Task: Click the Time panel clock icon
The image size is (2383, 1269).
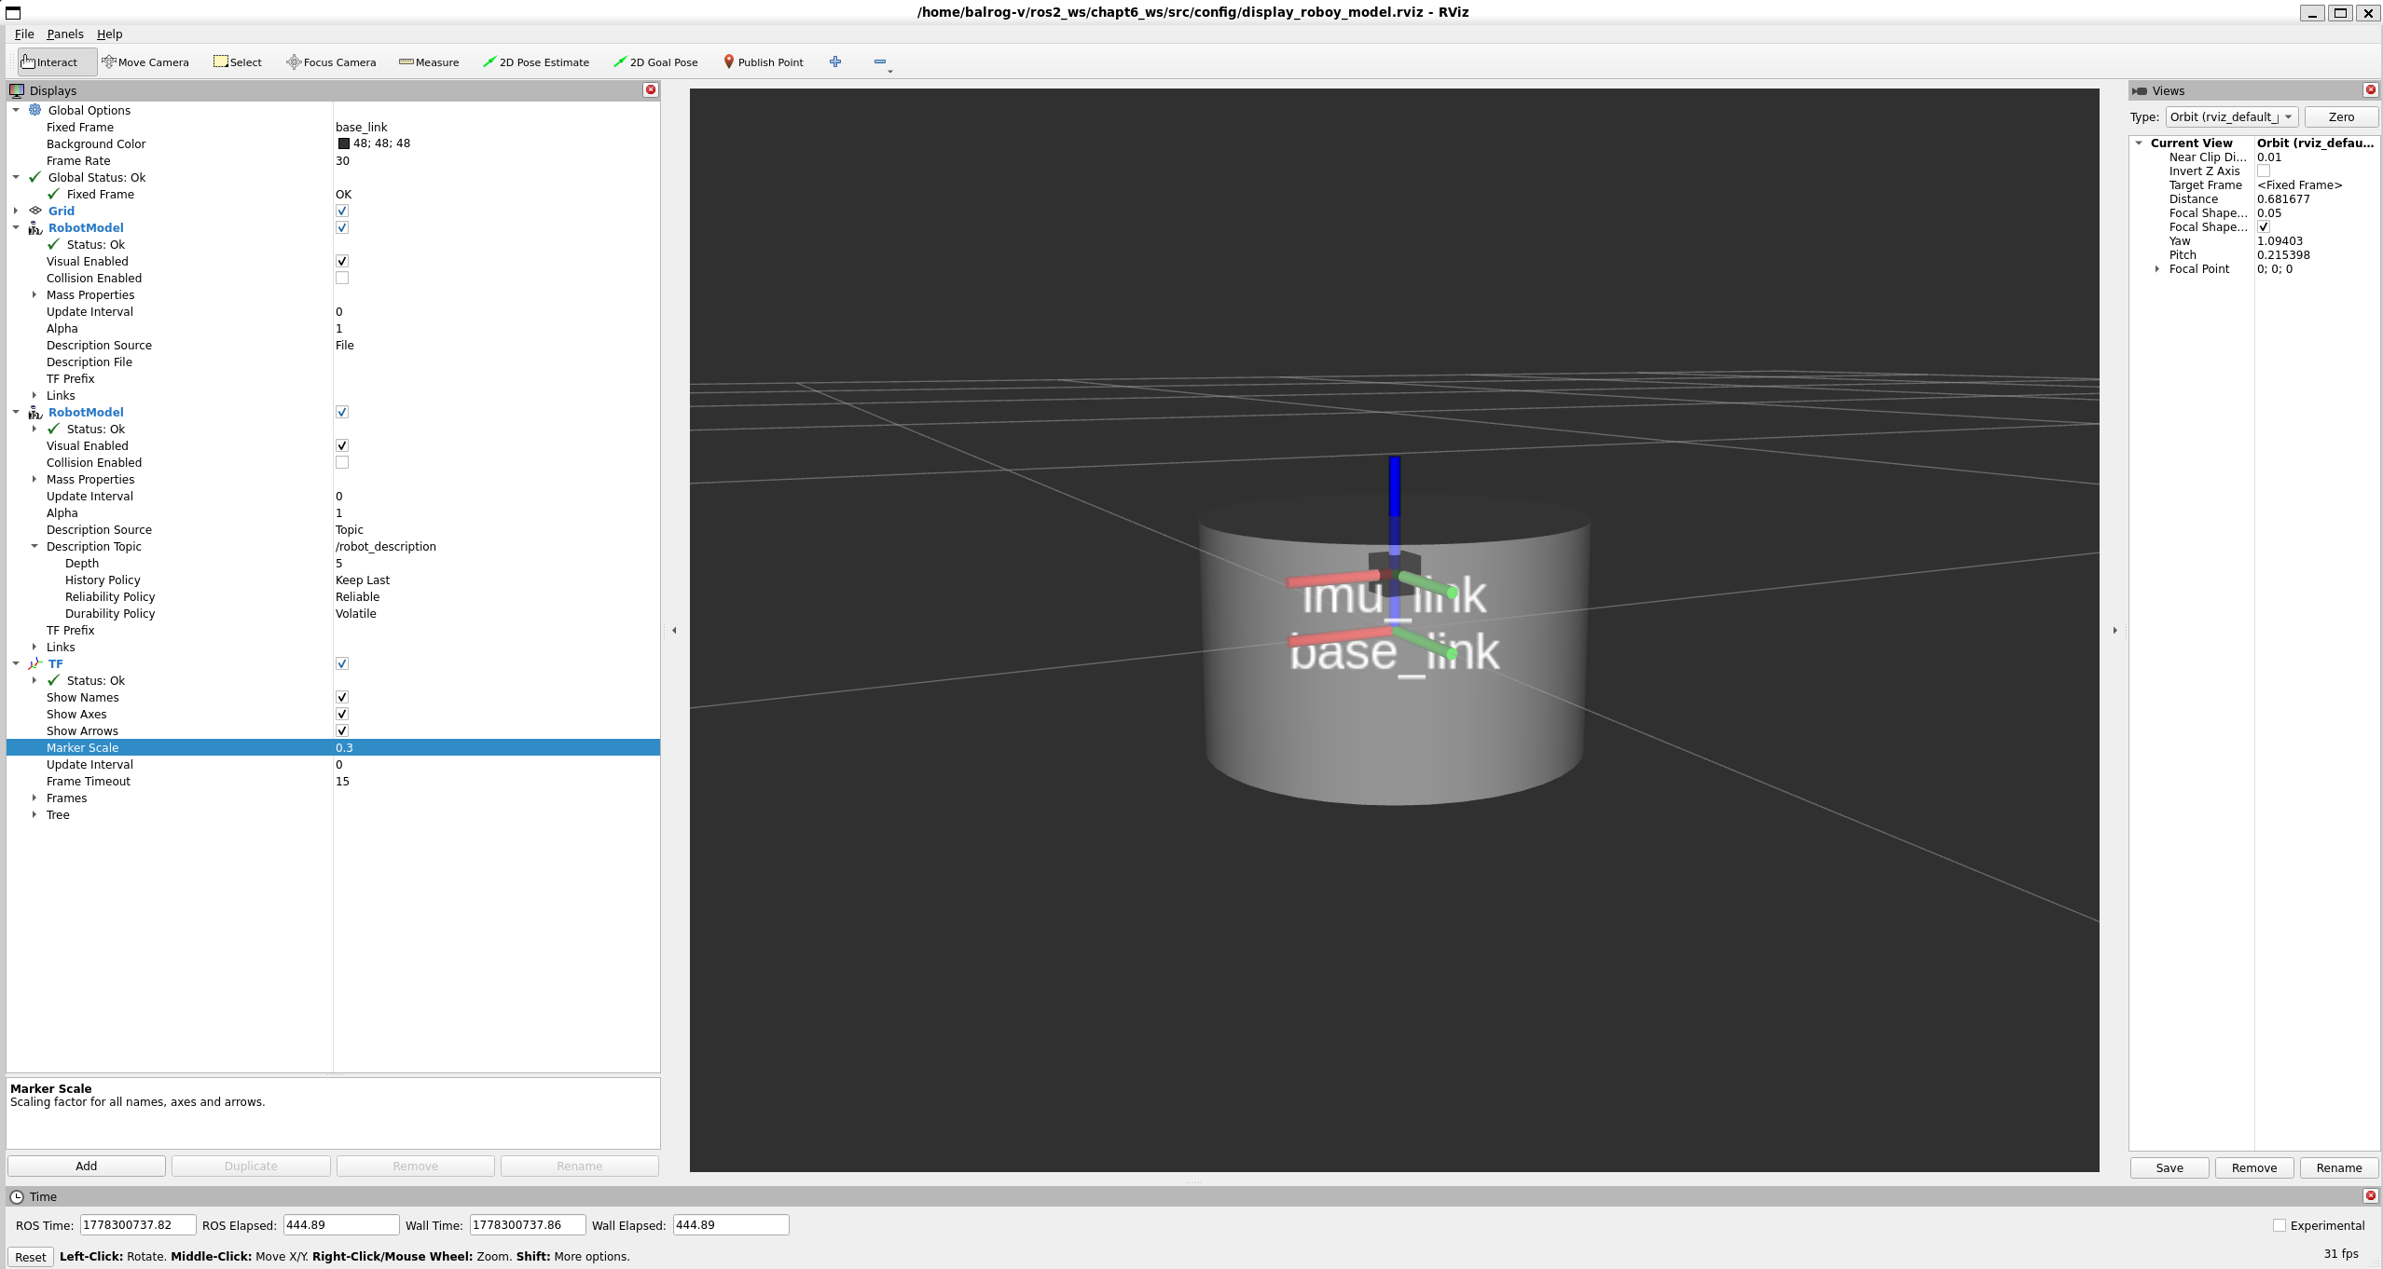Action: (x=17, y=1196)
